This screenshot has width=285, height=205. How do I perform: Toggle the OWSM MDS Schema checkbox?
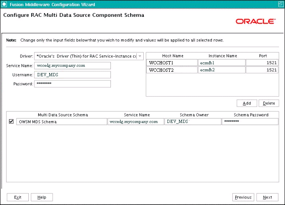pos(11,121)
